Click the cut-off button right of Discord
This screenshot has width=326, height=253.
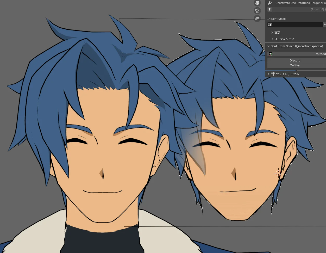click(325, 60)
